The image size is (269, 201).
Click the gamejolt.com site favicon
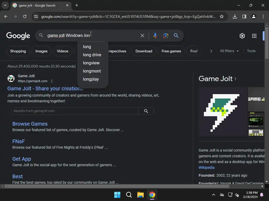pos(11,79)
